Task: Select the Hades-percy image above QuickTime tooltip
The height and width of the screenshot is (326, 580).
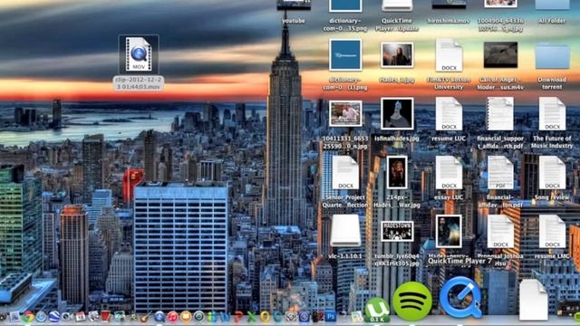Action: coord(449,232)
